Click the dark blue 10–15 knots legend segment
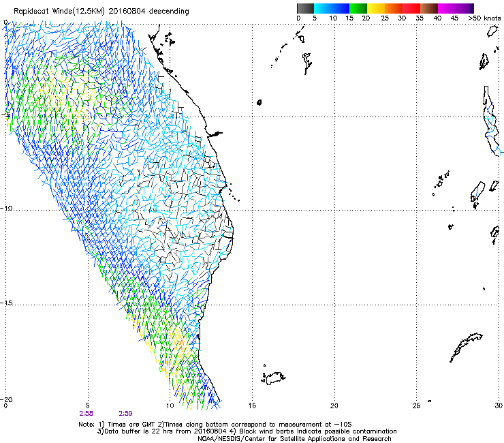Image resolution: width=504 pixels, height=443 pixels. (x=341, y=8)
